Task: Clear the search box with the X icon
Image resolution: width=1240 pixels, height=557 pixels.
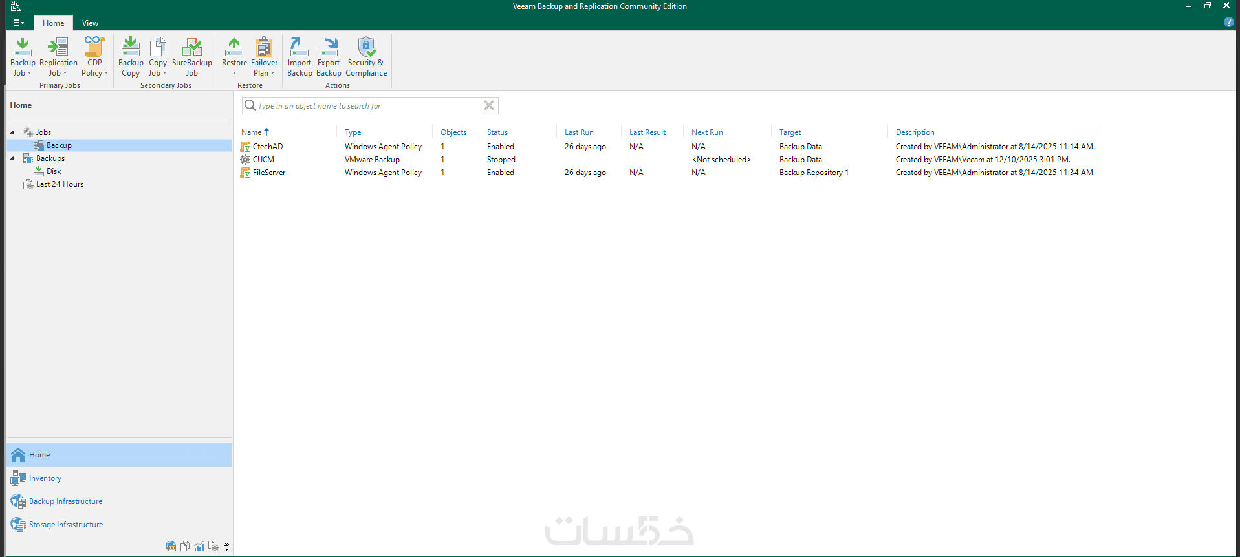Action: point(489,105)
